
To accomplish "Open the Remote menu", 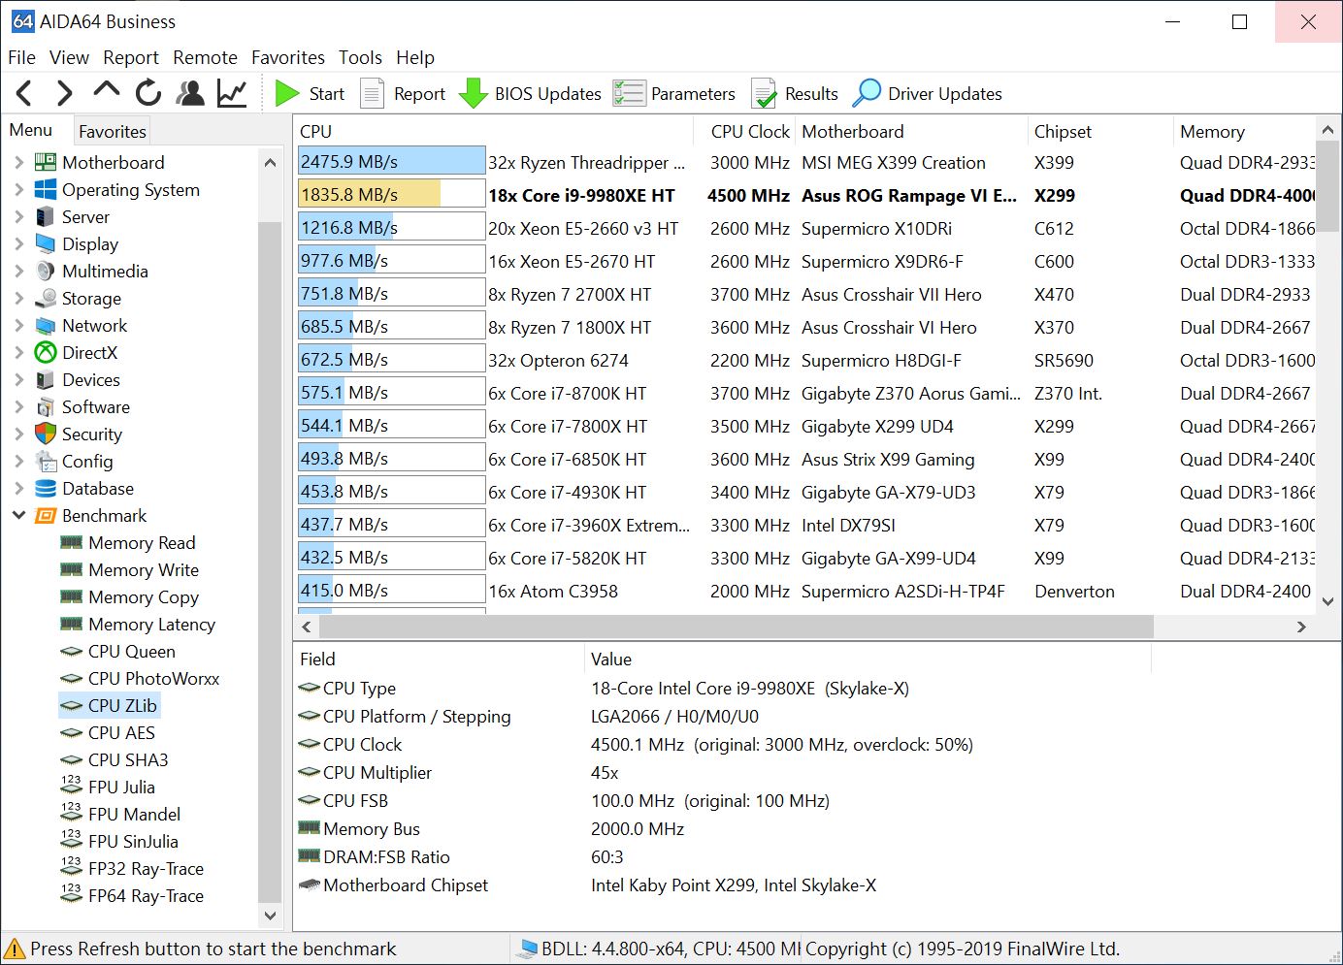I will [205, 57].
